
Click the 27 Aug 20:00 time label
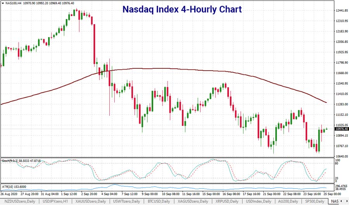[29, 194]
